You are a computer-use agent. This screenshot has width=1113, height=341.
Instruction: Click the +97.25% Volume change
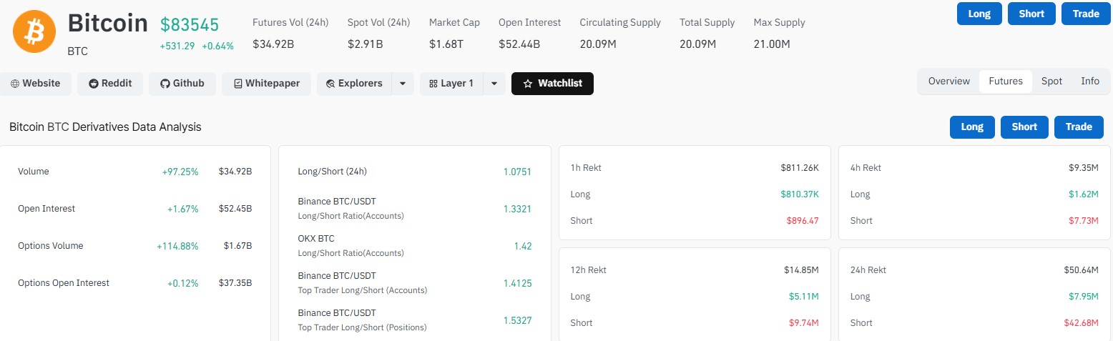click(x=180, y=172)
